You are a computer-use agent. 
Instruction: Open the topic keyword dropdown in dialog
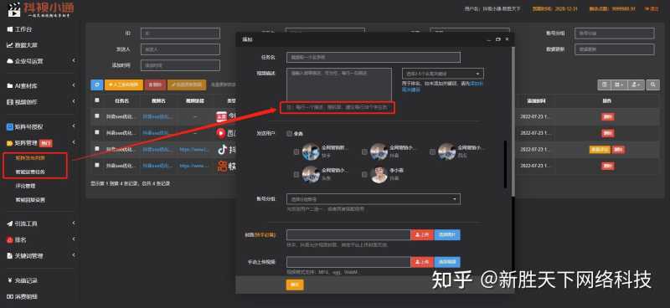pyautogui.click(x=443, y=74)
